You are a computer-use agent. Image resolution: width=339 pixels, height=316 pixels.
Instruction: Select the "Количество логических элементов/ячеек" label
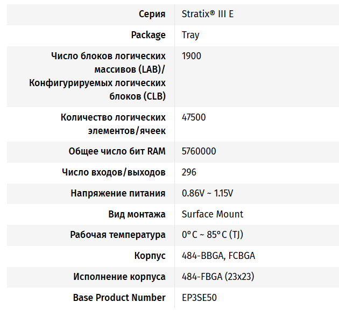click(x=113, y=124)
